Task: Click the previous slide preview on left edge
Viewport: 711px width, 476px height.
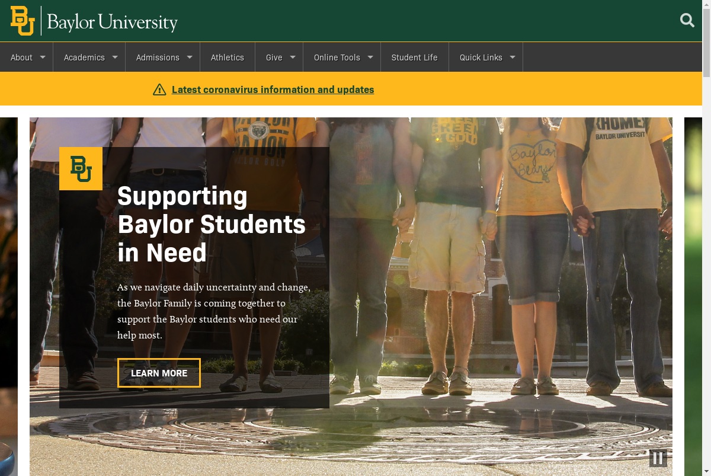Action: click(9, 296)
